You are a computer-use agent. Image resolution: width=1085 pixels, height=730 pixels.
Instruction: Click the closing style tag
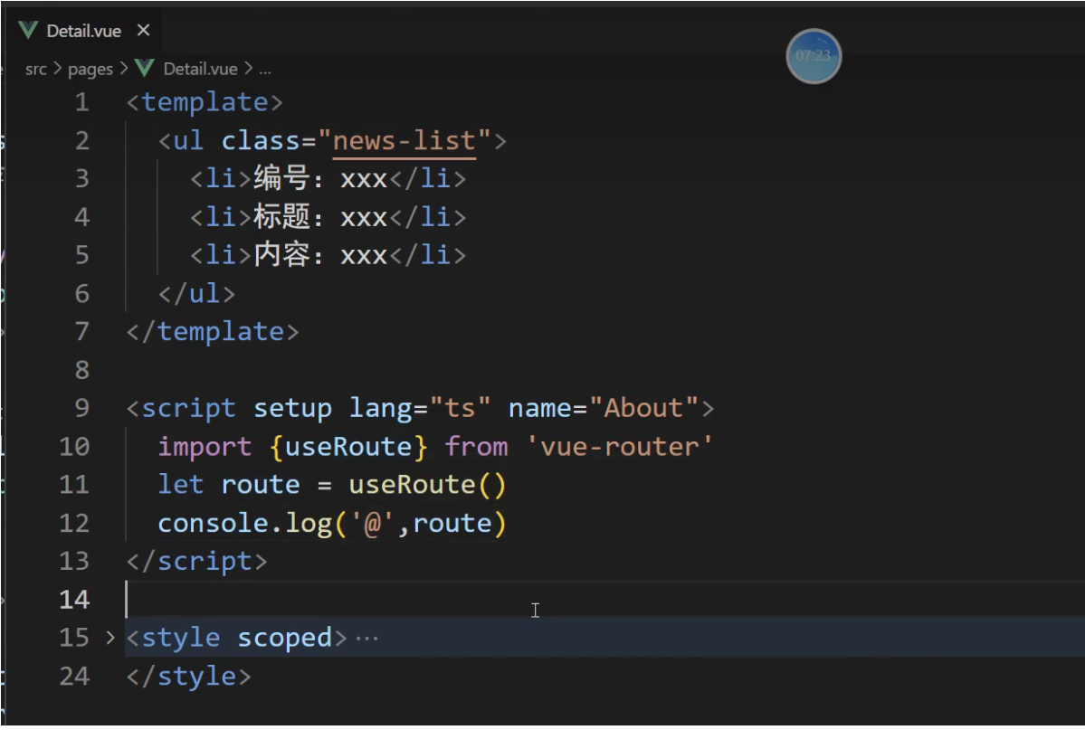(188, 676)
